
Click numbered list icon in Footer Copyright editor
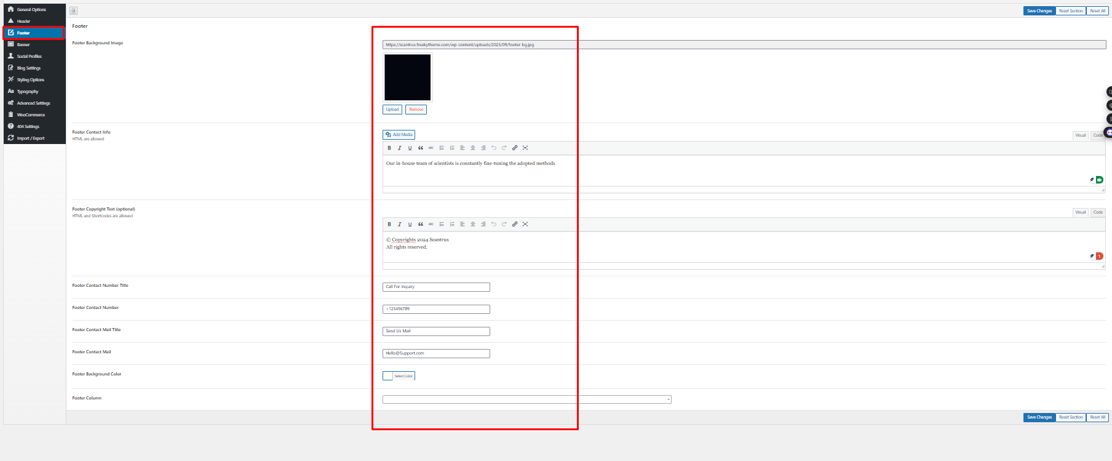[x=452, y=224]
